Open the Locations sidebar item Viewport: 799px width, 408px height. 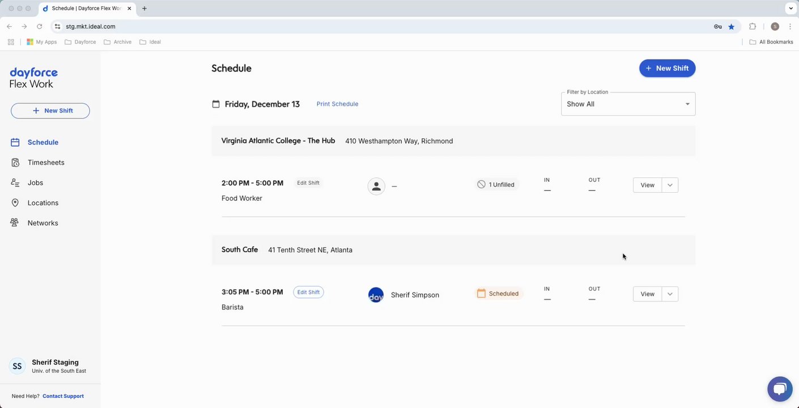42,203
